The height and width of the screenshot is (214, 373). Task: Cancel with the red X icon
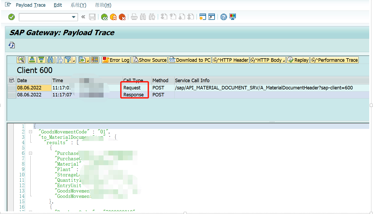pos(122,17)
